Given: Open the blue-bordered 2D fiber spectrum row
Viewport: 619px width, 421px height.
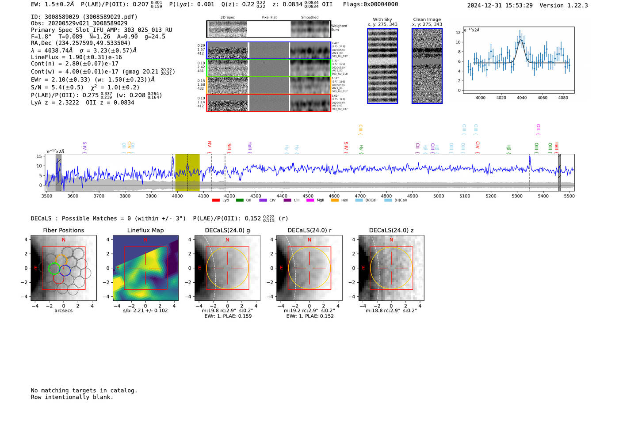Looking at the screenshot, I should click(268, 50).
